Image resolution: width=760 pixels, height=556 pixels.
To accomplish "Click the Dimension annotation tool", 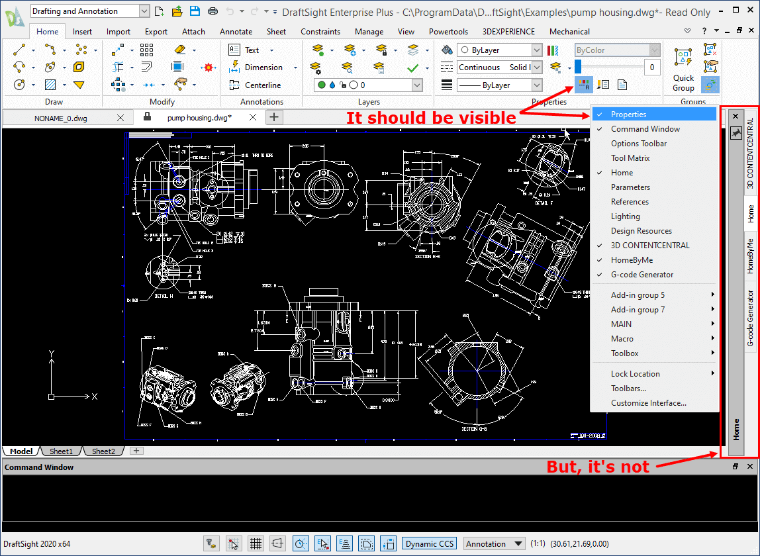I will click(x=256, y=68).
